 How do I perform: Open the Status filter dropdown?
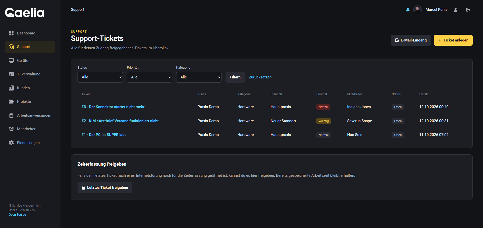point(100,77)
